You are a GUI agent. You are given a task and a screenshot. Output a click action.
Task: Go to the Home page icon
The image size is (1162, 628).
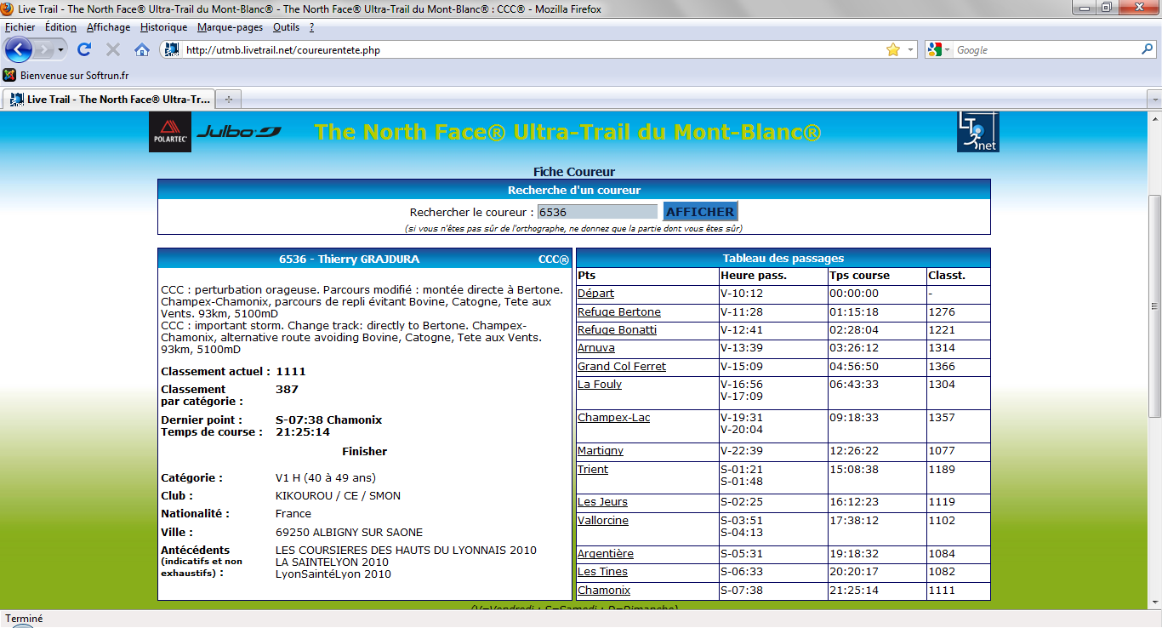pos(142,49)
